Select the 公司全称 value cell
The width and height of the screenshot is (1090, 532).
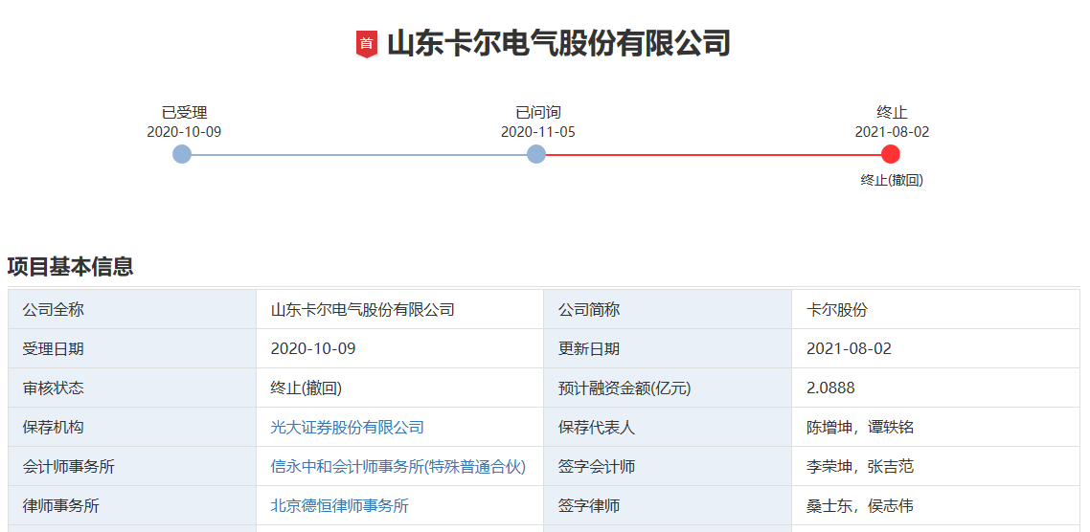coord(399,310)
